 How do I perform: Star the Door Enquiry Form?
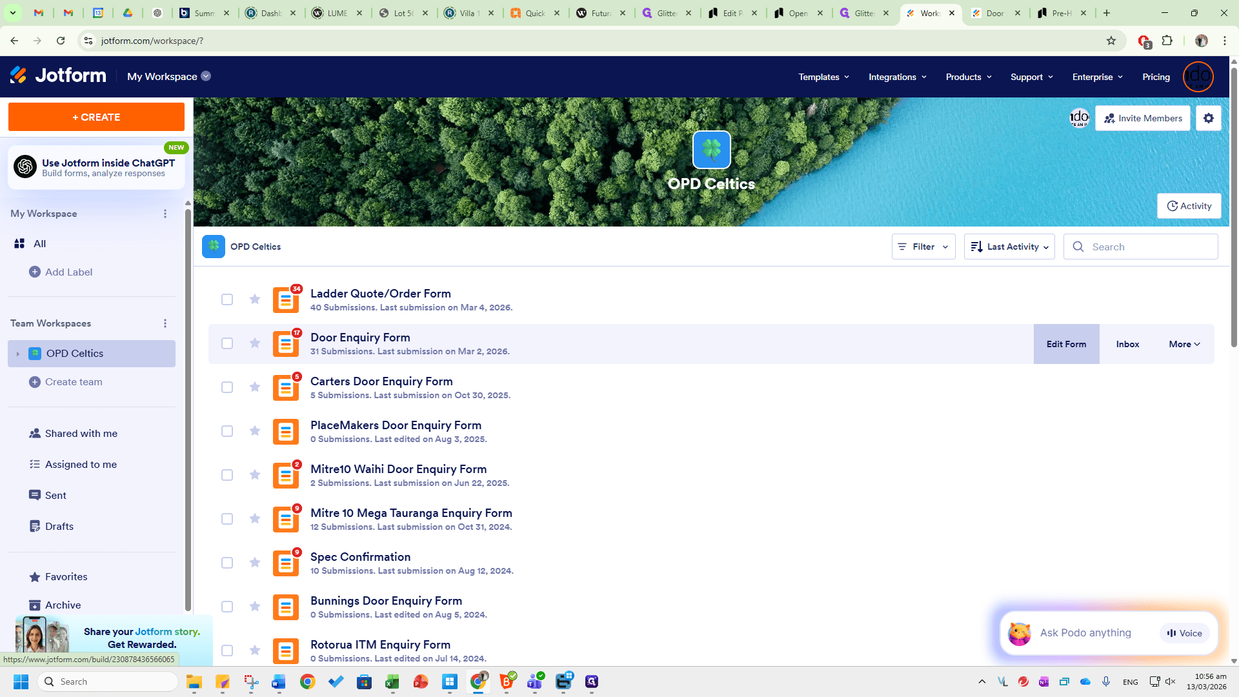[255, 343]
